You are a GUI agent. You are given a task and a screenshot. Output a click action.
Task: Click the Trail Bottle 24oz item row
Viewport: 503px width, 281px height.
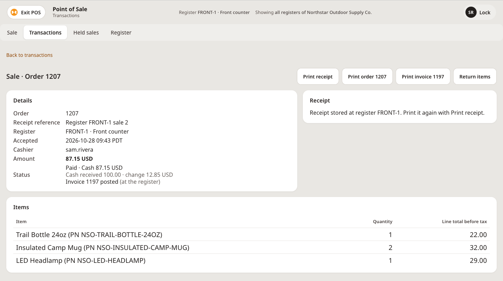(x=251, y=235)
